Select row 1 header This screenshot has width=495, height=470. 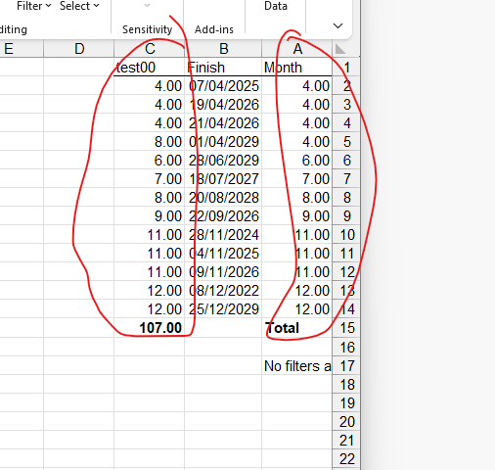346,68
